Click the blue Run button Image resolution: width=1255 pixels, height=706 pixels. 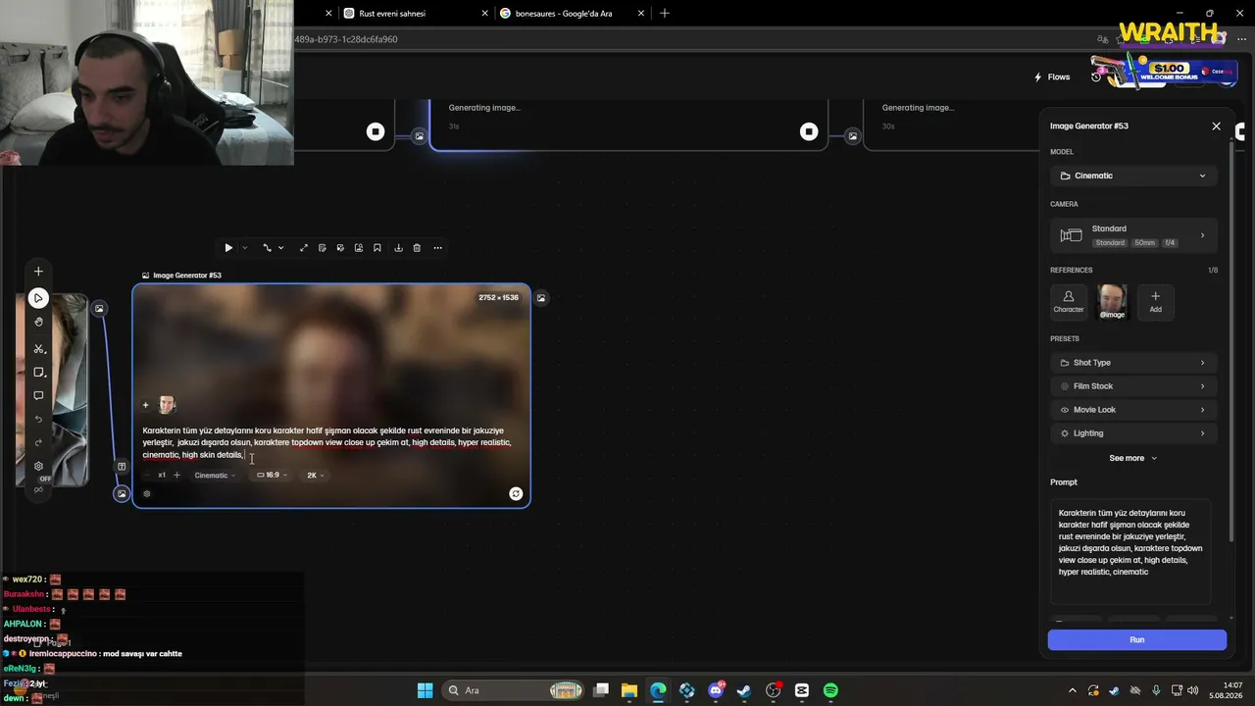(x=1137, y=640)
